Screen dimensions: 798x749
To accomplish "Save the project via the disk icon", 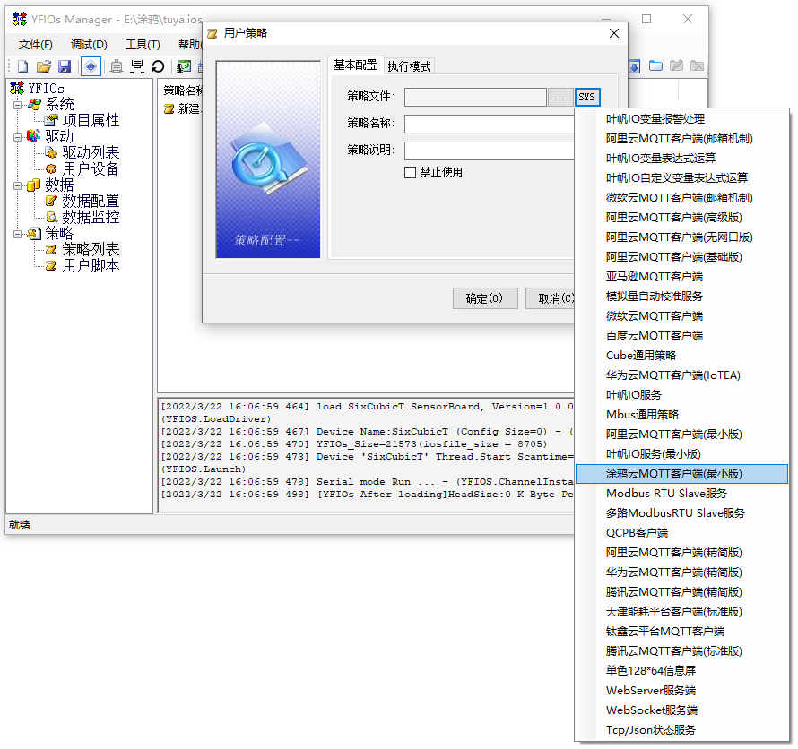I will pos(65,66).
